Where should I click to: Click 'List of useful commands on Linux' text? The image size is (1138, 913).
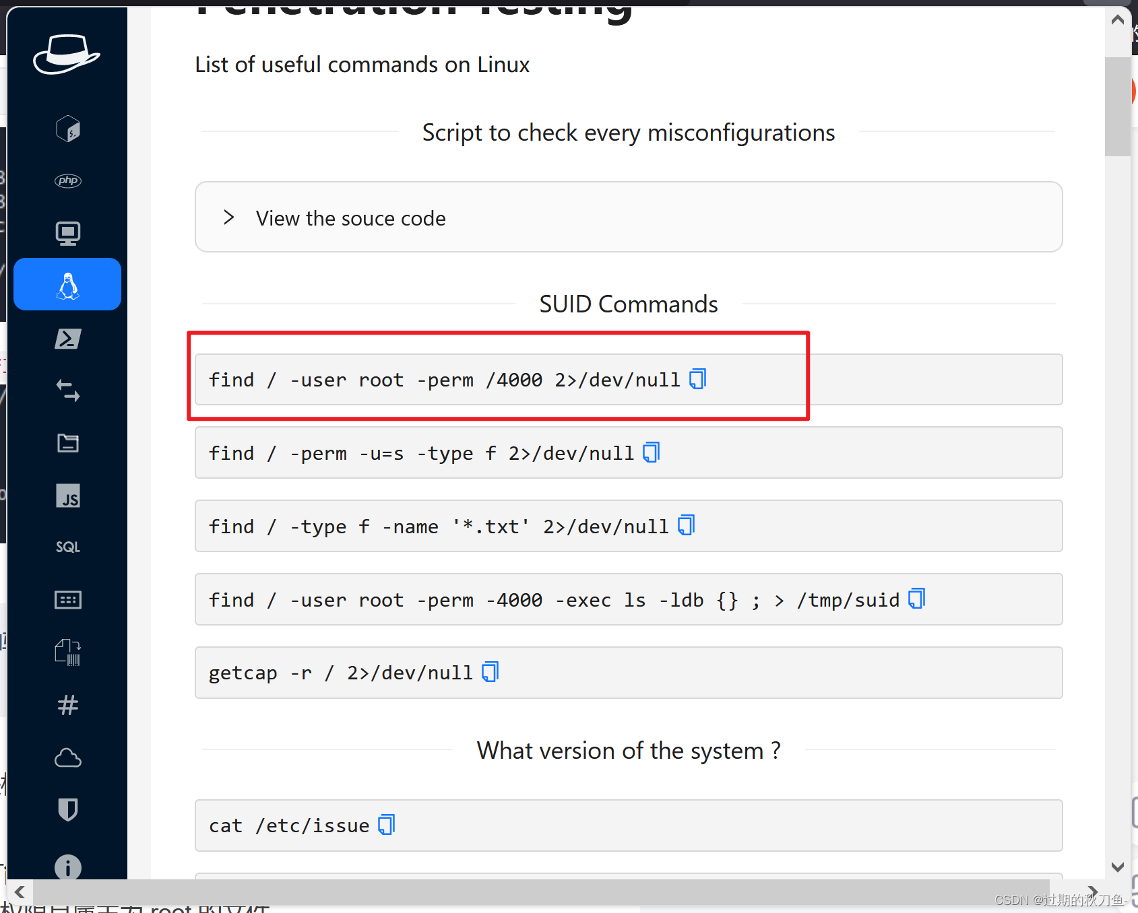[362, 65]
